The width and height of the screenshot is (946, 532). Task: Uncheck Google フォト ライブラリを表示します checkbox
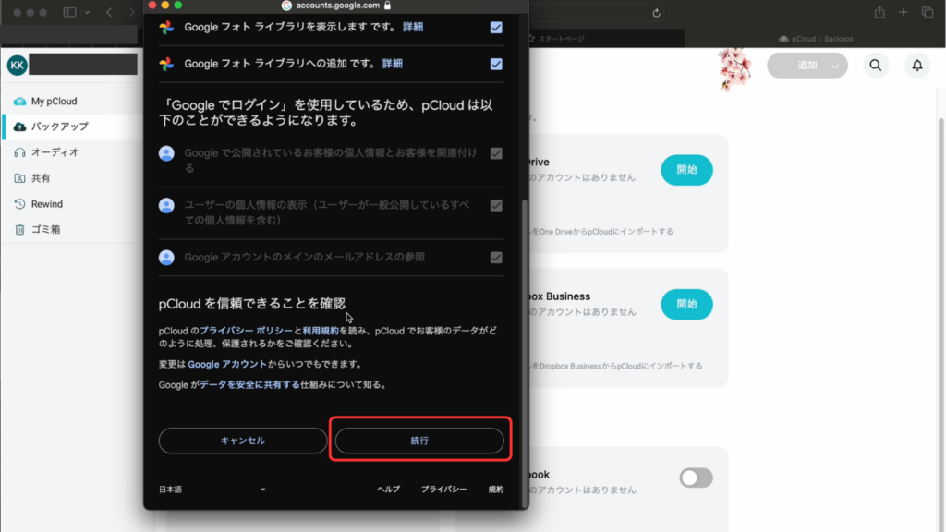tap(496, 27)
